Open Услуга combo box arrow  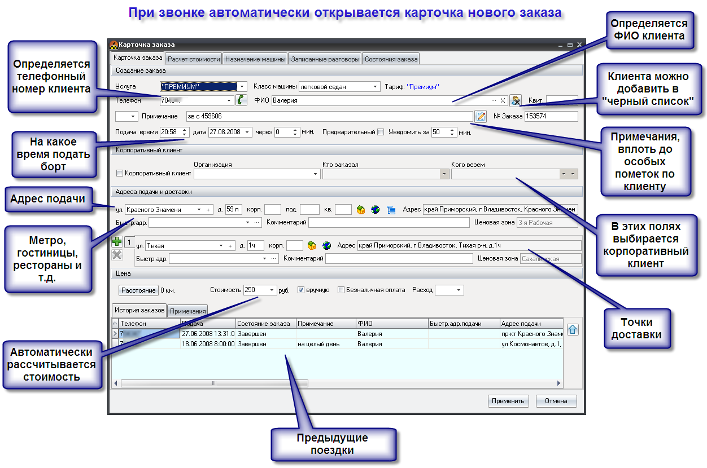click(242, 87)
